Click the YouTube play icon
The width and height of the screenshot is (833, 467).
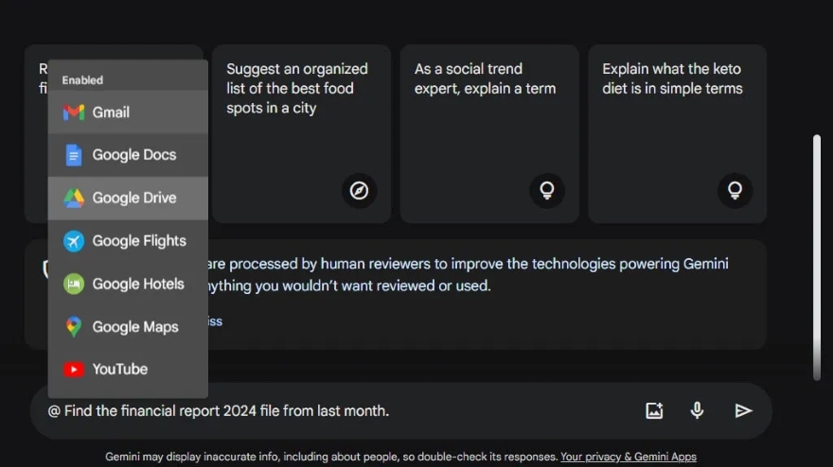74,370
